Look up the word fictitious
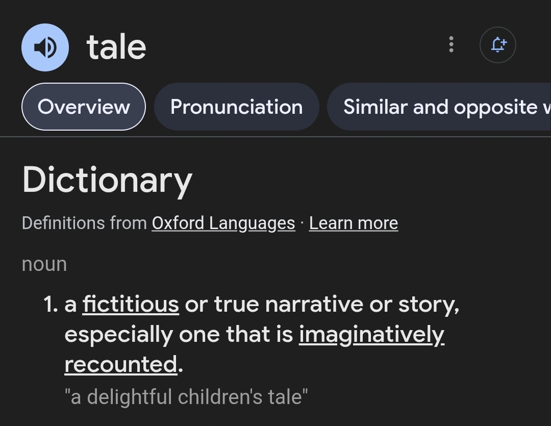Viewport: 551px width, 426px height. 131,304
